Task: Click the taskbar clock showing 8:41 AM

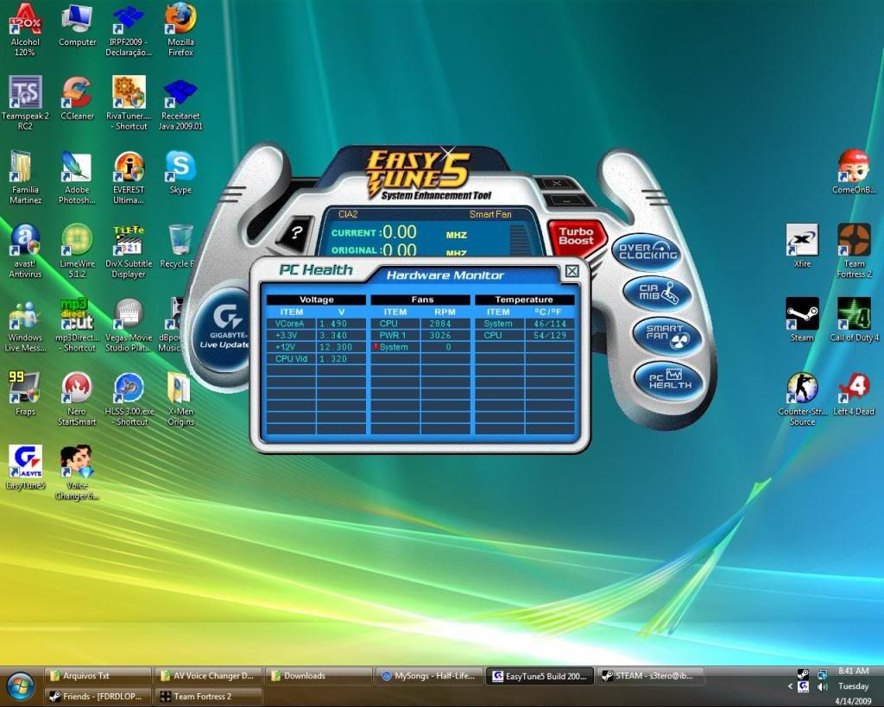Action: pyautogui.click(x=853, y=671)
